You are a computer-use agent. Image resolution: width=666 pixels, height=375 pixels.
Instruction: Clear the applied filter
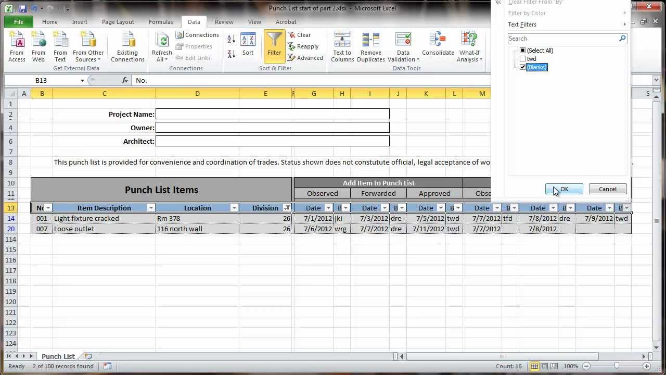tap(299, 35)
